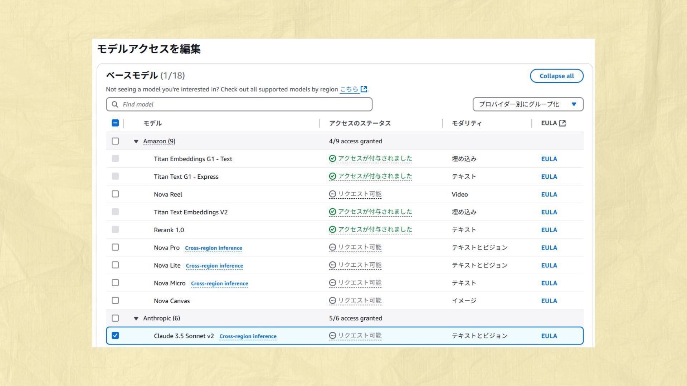Check the Nova Reel checkbox
The width and height of the screenshot is (687, 386).
(x=115, y=194)
